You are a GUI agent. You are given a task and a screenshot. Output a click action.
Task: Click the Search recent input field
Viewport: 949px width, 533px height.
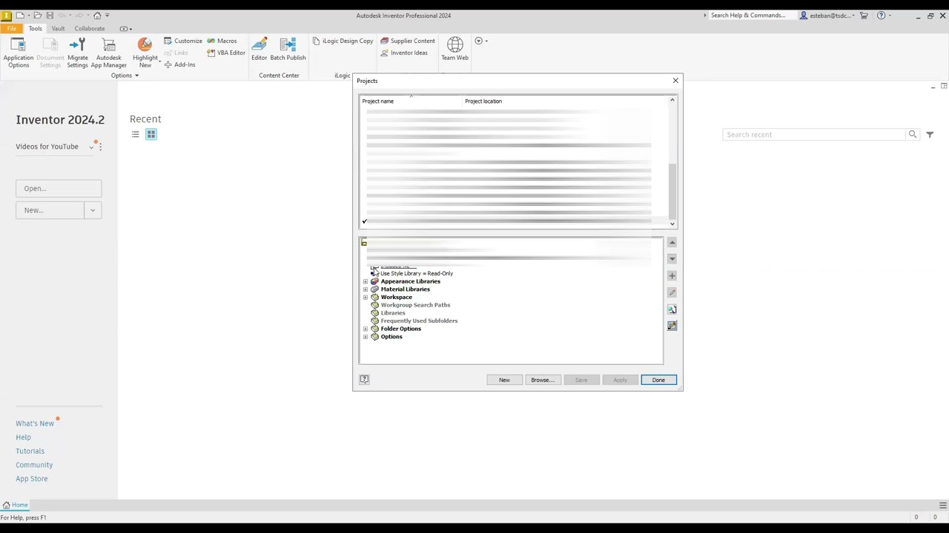[816, 135]
